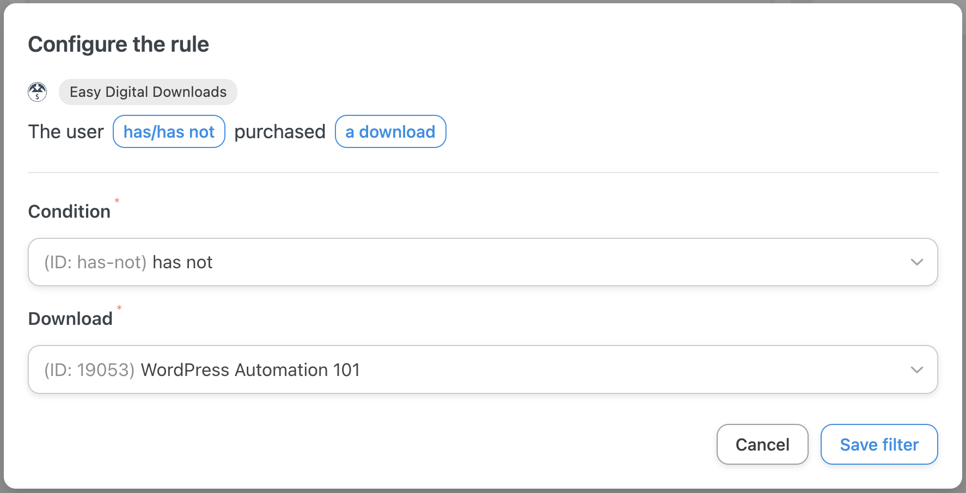The image size is (966, 493).
Task: Click "The user" sentence text
Action: pos(66,132)
